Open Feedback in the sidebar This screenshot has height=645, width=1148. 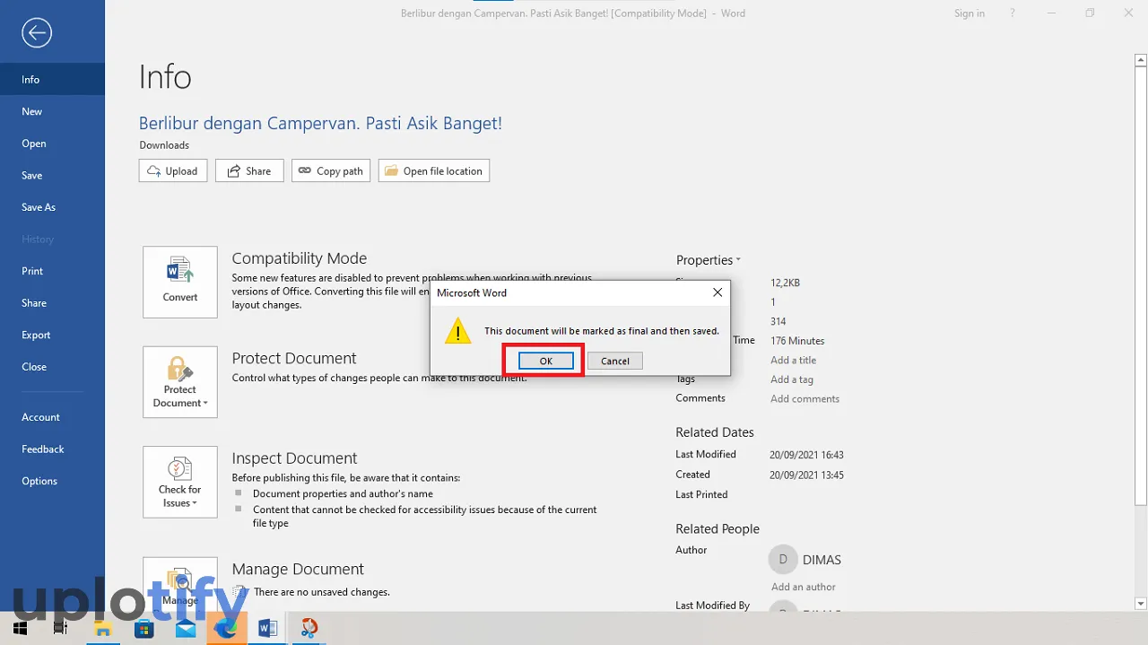pyautogui.click(x=52, y=449)
